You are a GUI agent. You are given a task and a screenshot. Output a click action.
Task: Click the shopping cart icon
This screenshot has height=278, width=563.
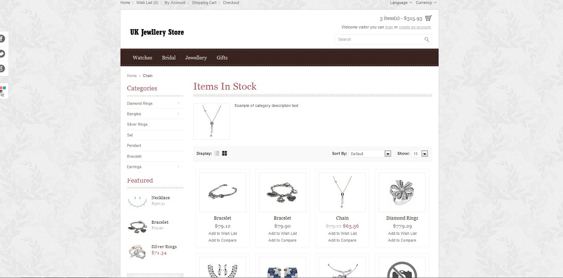[x=428, y=18]
